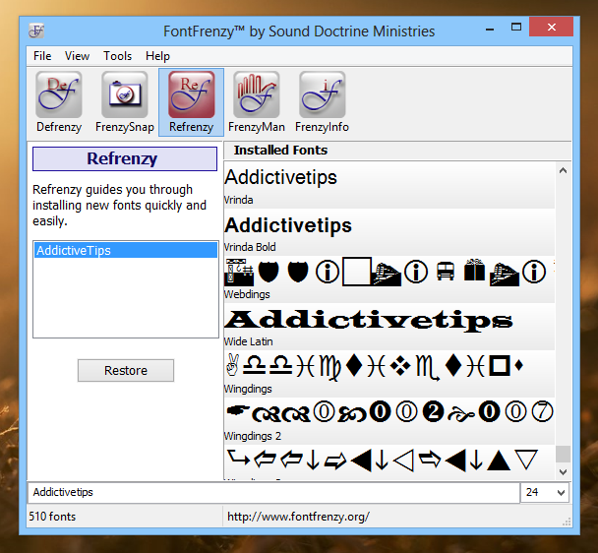Close the FontFrenzy window
This screenshot has height=553, width=598.
point(552,28)
